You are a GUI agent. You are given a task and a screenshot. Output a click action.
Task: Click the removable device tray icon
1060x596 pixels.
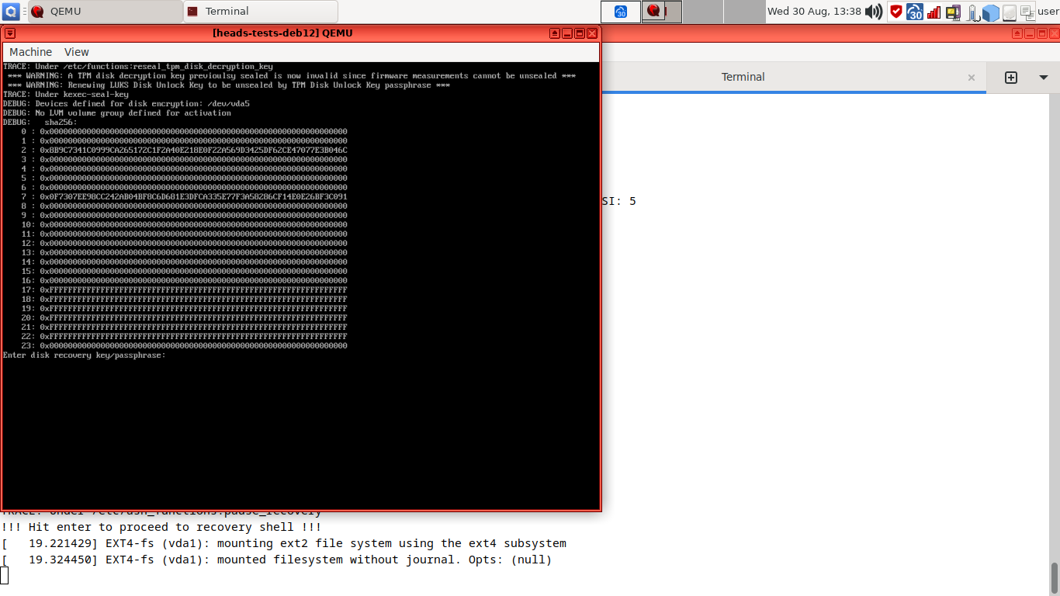click(953, 12)
